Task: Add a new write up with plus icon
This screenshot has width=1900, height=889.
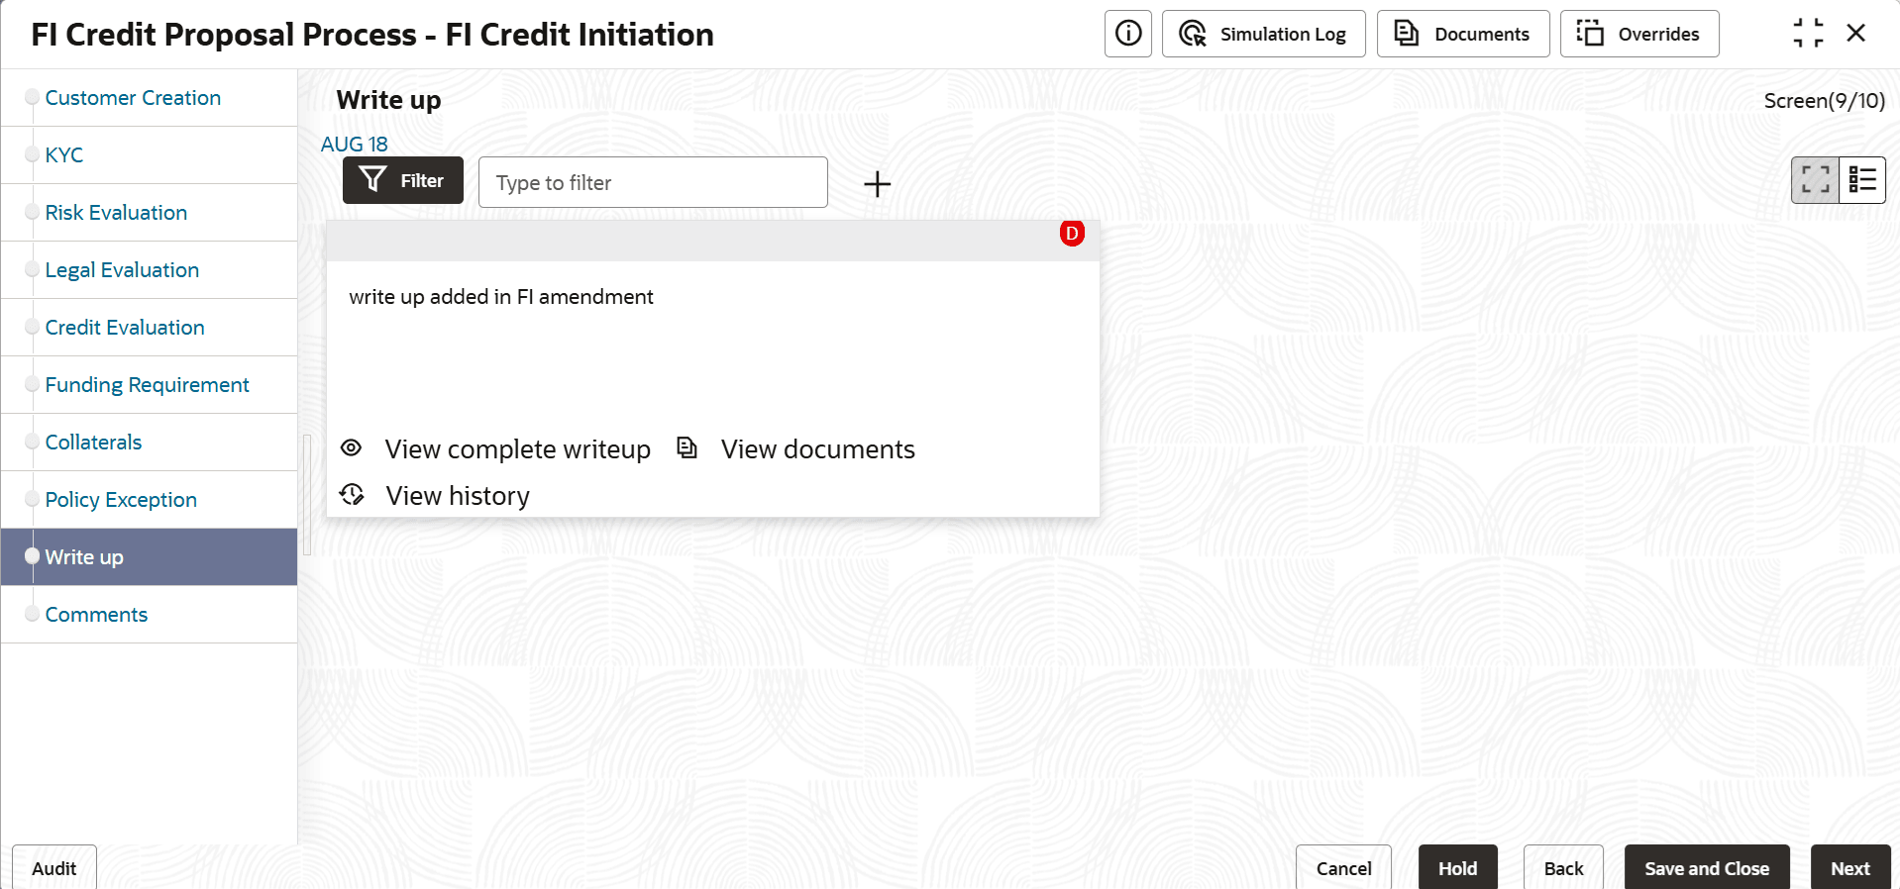Action: pos(877,183)
